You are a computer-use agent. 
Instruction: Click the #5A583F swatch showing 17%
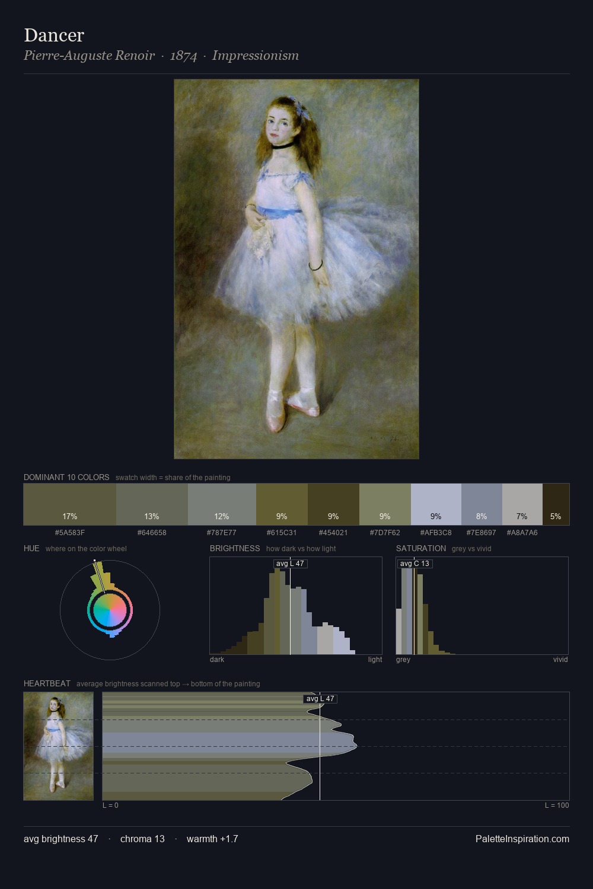pyautogui.click(x=70, y=504)
